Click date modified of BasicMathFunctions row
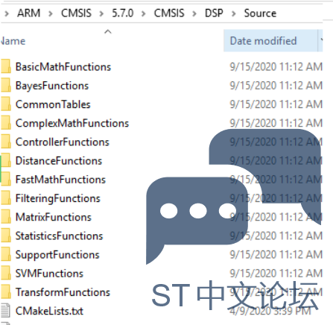 [276, 67]
